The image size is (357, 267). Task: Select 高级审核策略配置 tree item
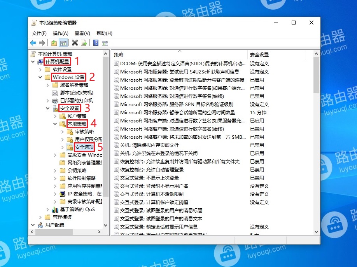(85, 202)
